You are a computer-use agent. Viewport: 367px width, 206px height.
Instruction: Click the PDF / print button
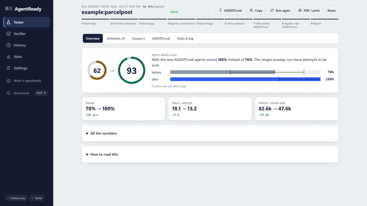[x=309, y=10]
